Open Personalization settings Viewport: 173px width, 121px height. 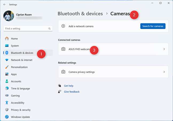coord(28,67)
